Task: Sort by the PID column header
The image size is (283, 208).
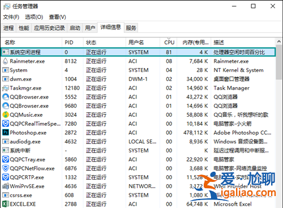Action: pos(72,43)
